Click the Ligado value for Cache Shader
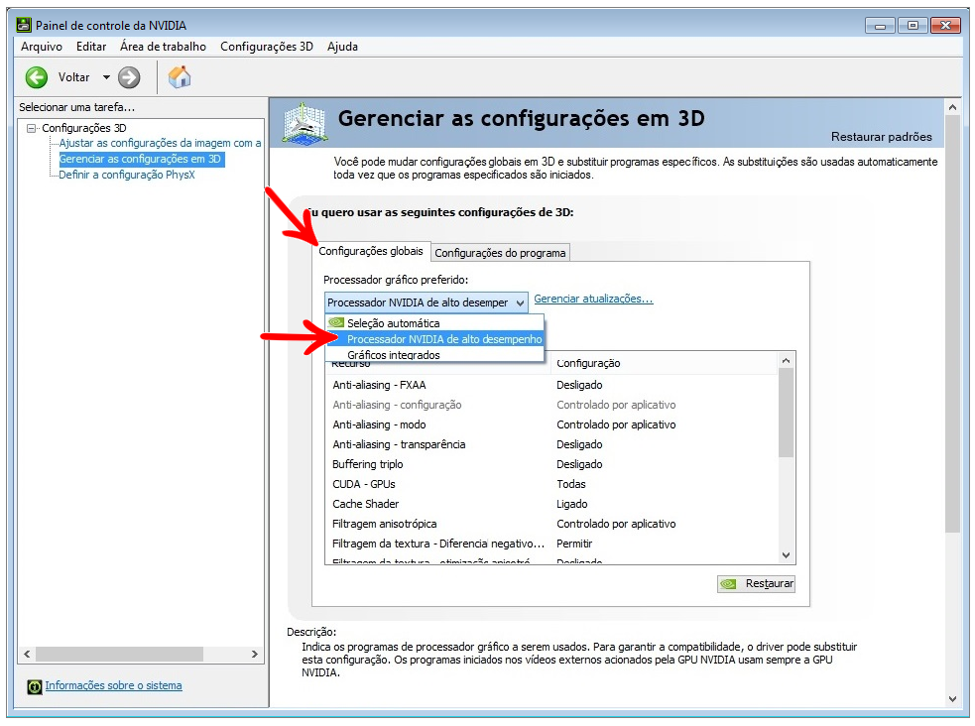This screenshot has height=726, width=975. pyautogui.click(x=572, y=505)
